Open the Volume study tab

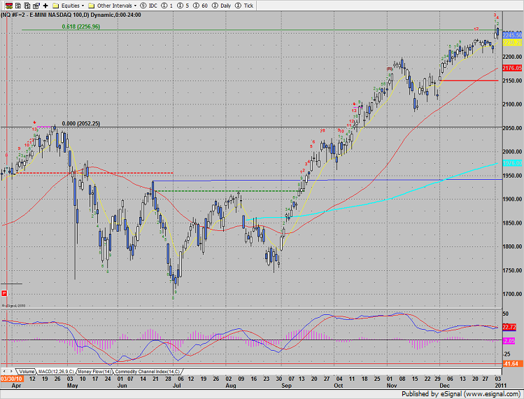27,372
